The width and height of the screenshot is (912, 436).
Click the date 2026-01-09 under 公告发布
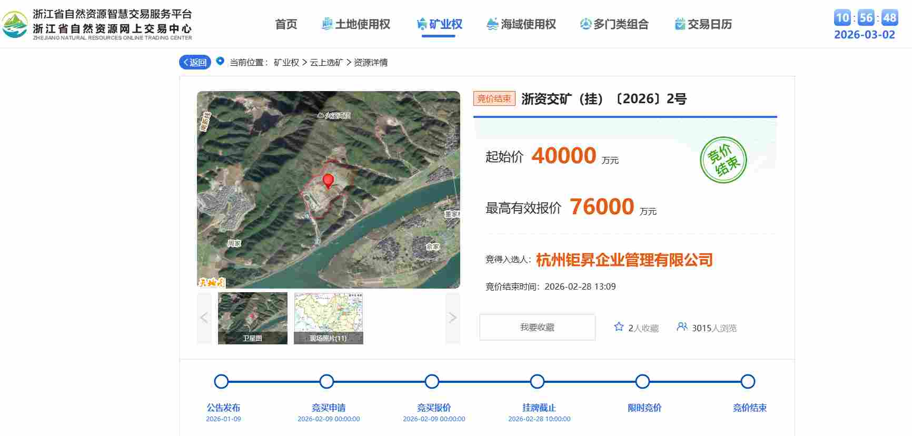(223, 419)
